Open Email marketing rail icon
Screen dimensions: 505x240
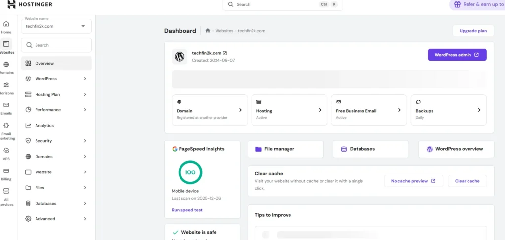point(6,126)
